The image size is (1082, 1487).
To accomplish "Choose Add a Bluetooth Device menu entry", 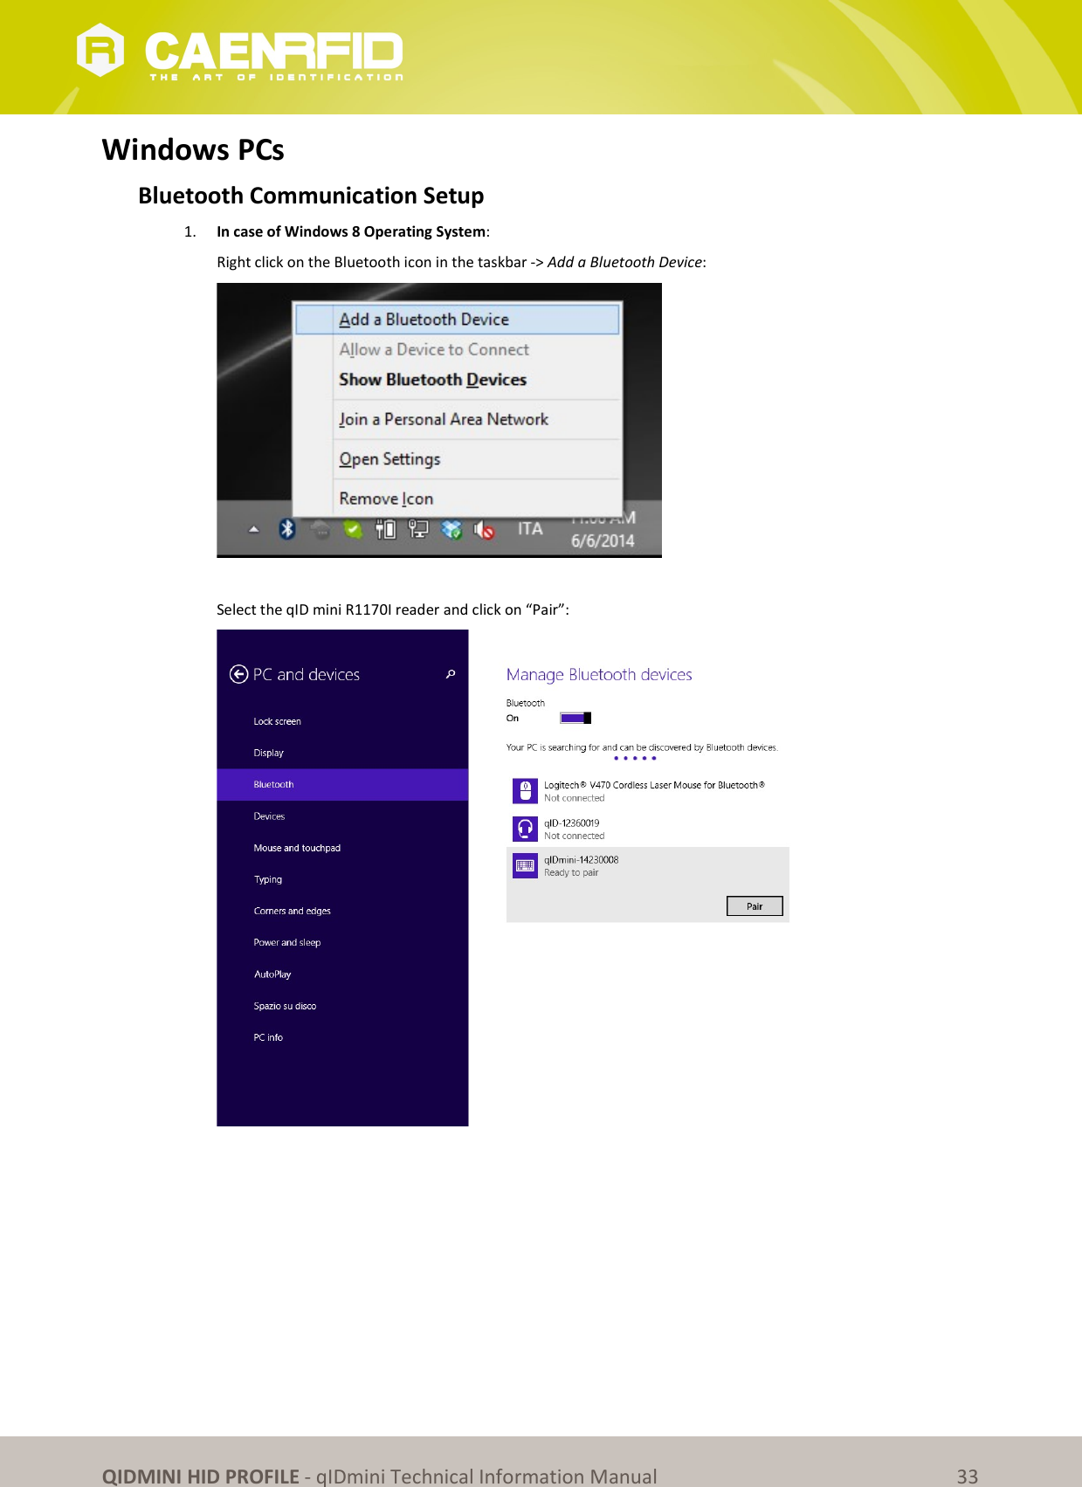I will (457, 320).
